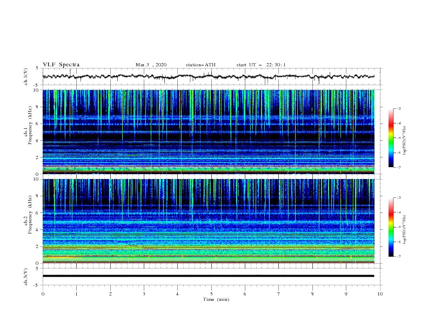
Task: Click the "-4" tick on ch.2 colorbar
Action: [x=398, y=212]
